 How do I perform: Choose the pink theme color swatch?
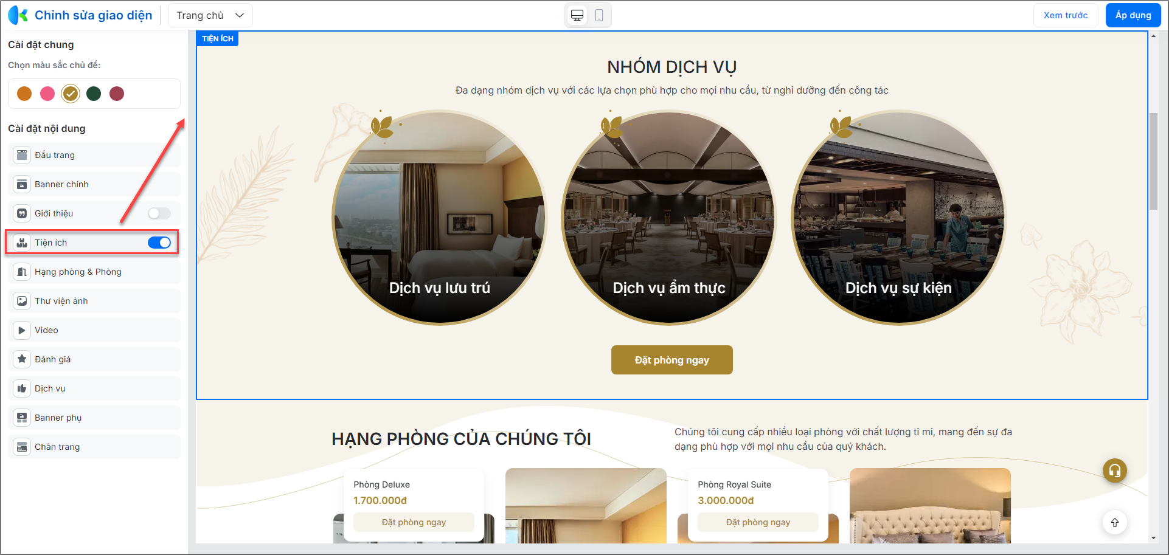[47, 94]
